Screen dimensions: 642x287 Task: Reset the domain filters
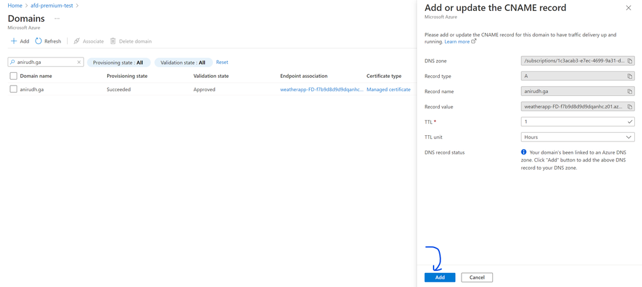(222, 63)
